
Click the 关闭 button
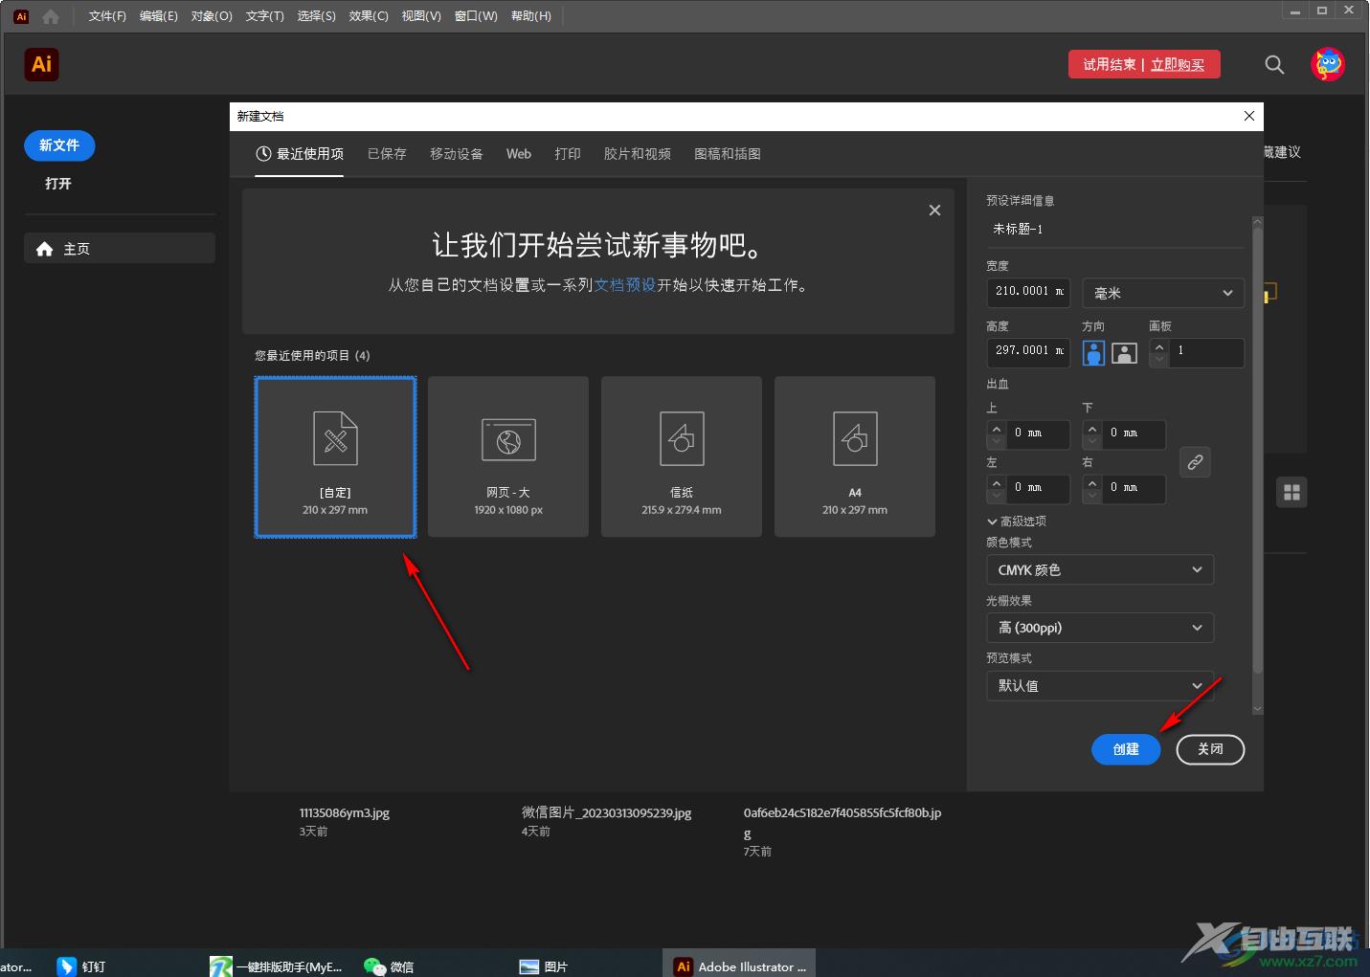[x=1210, y=749]
